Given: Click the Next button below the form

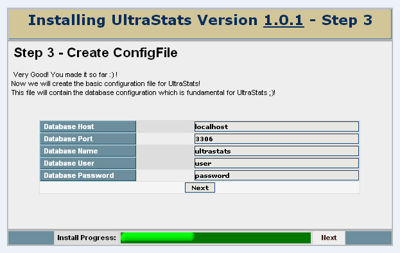Looking at the screenshot, I should [x=200, y=188].
